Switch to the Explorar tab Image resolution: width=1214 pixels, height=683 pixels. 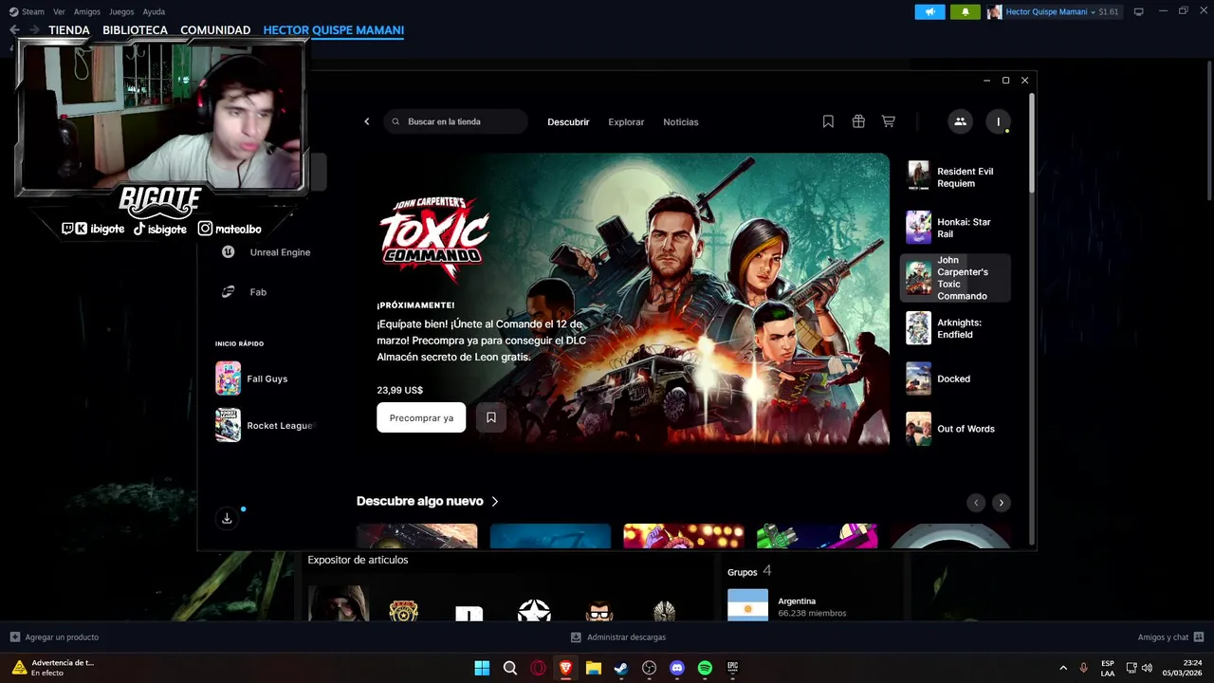626,121
